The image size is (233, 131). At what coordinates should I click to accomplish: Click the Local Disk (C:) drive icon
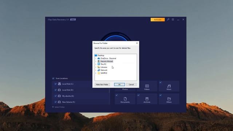click(59, 84)
